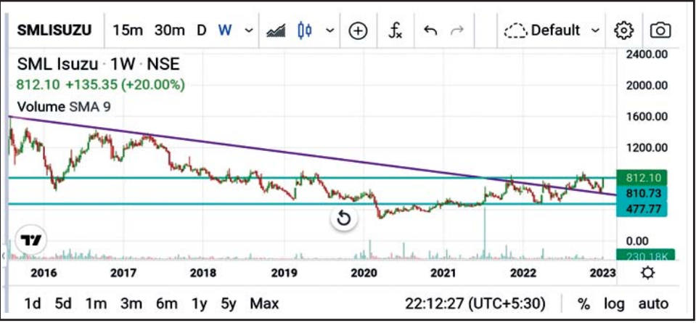
Task: Set date range to 5y
Action: click(228, 304)
